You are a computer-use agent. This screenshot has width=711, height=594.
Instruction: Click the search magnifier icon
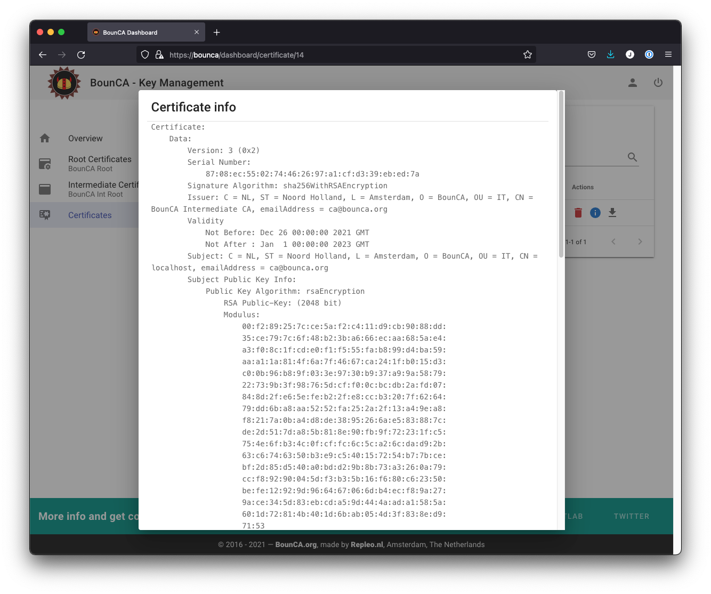pyautogui.click(x=633, y=157)
